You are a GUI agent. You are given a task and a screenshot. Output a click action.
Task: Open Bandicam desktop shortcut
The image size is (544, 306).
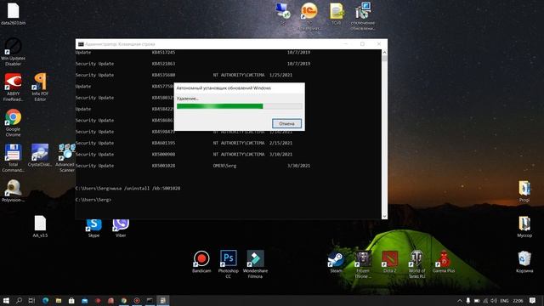pos(201,261)
